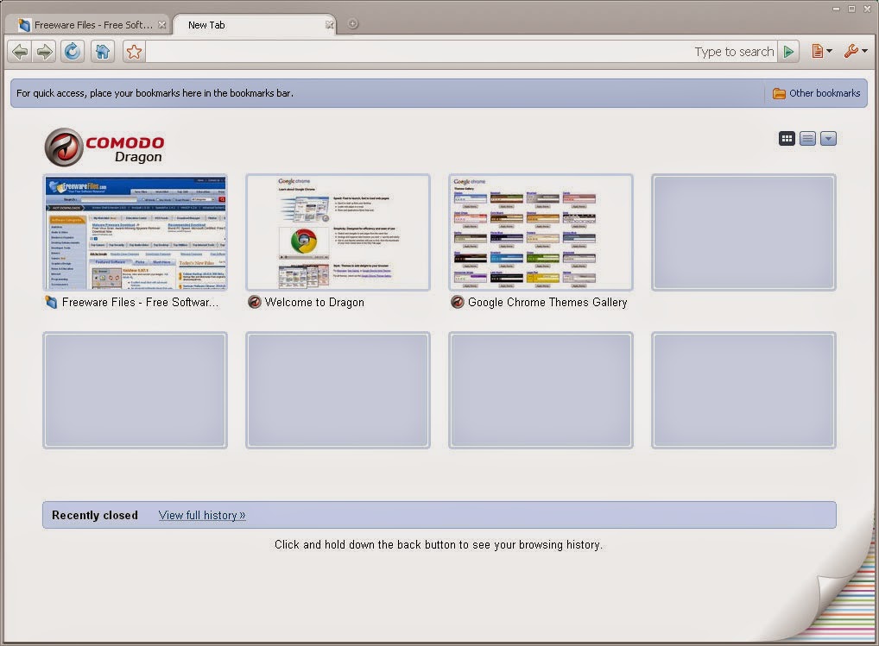The image size is (879, 646).
Task: Open the wrench Tools menu
Action: [856, 52]
